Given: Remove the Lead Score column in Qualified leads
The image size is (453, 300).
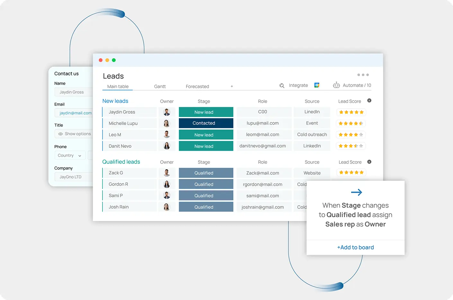Looking at the screenshot, I should coord(369,162).
